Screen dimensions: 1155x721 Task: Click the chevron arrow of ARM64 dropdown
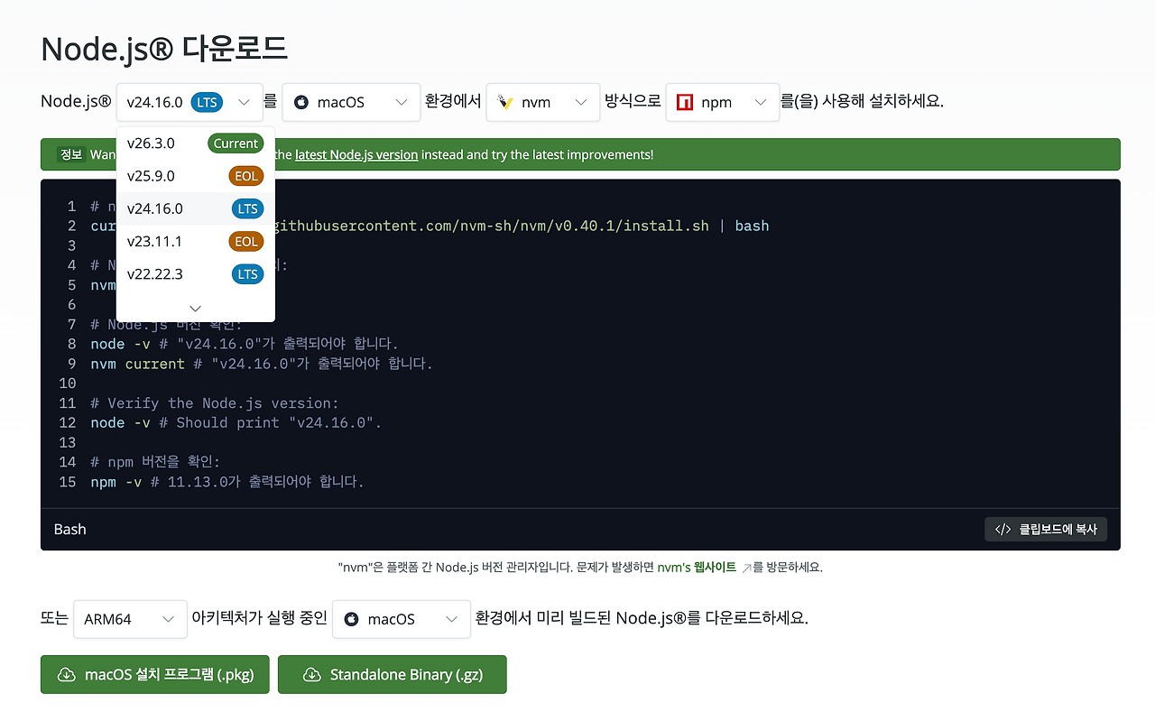(168, 619)
